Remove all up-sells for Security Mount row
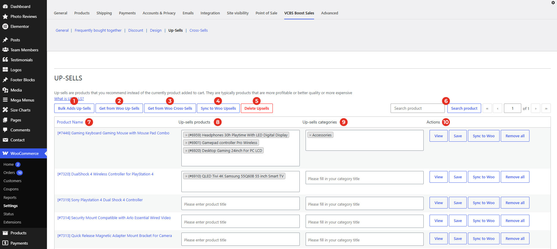 (515, 221)
